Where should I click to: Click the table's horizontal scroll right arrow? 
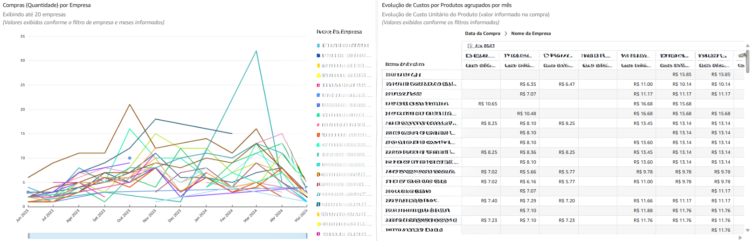click(740, 238)
